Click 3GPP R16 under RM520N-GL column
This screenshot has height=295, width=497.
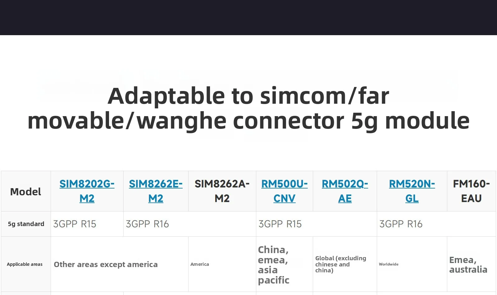click(401, 224)
